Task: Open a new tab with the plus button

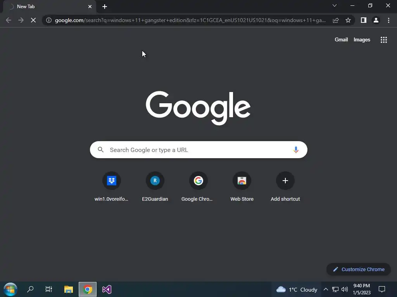Action: click(x=105, y=7)
